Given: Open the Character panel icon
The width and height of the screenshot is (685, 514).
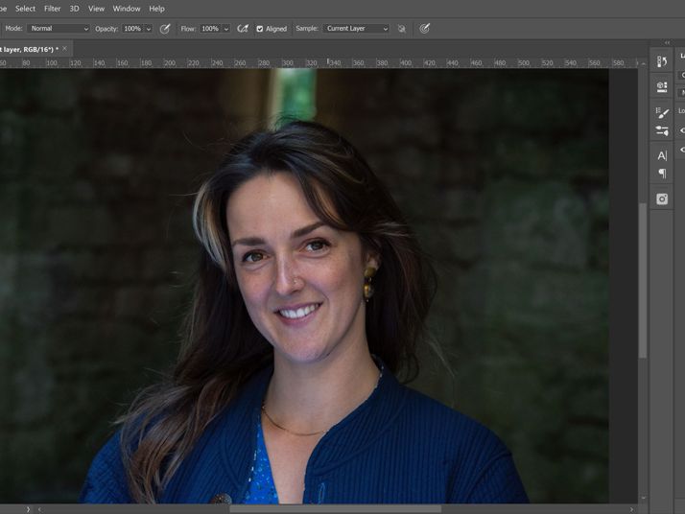Looking at the screenshot, I should (662, 155).
